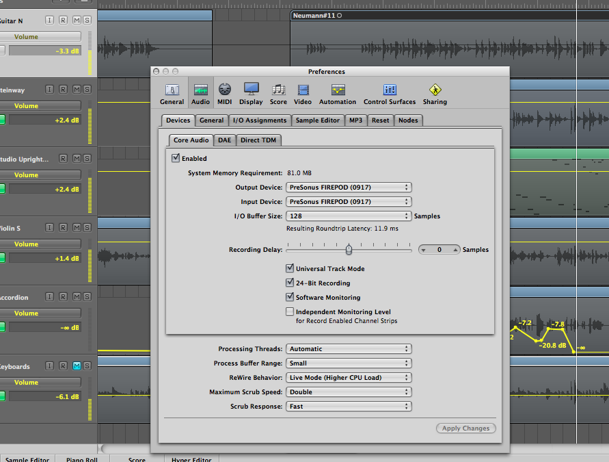The image size is (609, 462).
Task: Record-enable the Guitar N track
Action: (63, 21)
